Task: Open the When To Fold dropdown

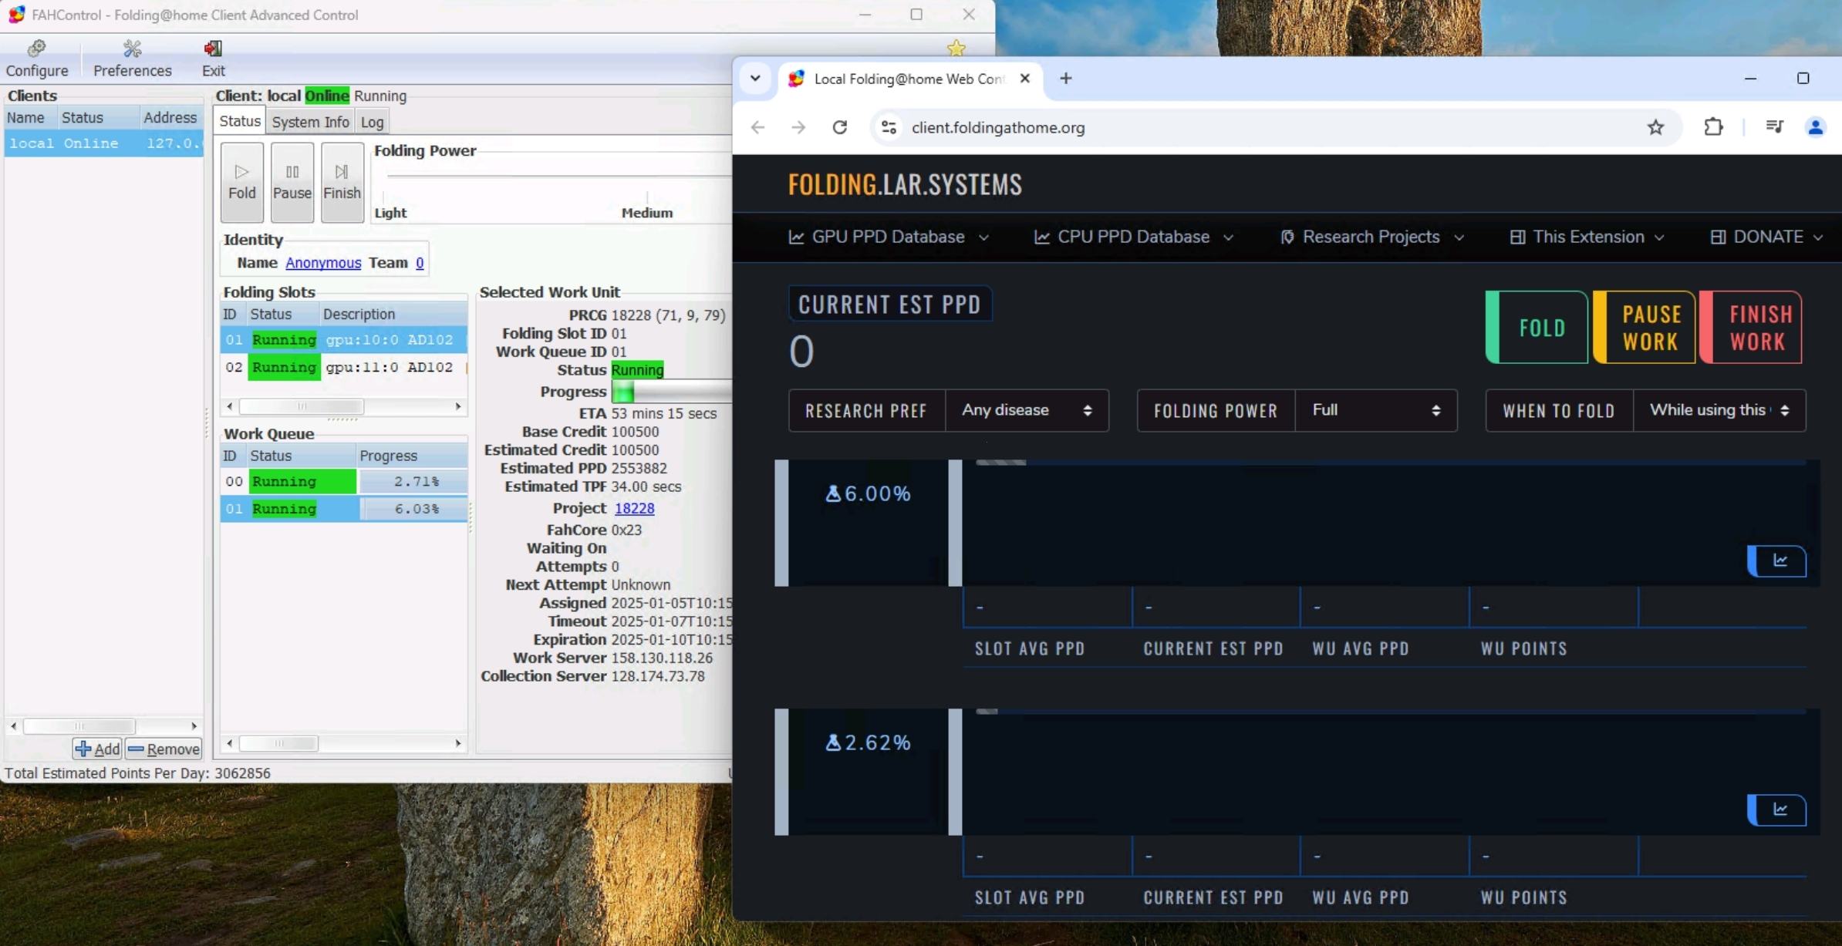Action: (1719, 410)
